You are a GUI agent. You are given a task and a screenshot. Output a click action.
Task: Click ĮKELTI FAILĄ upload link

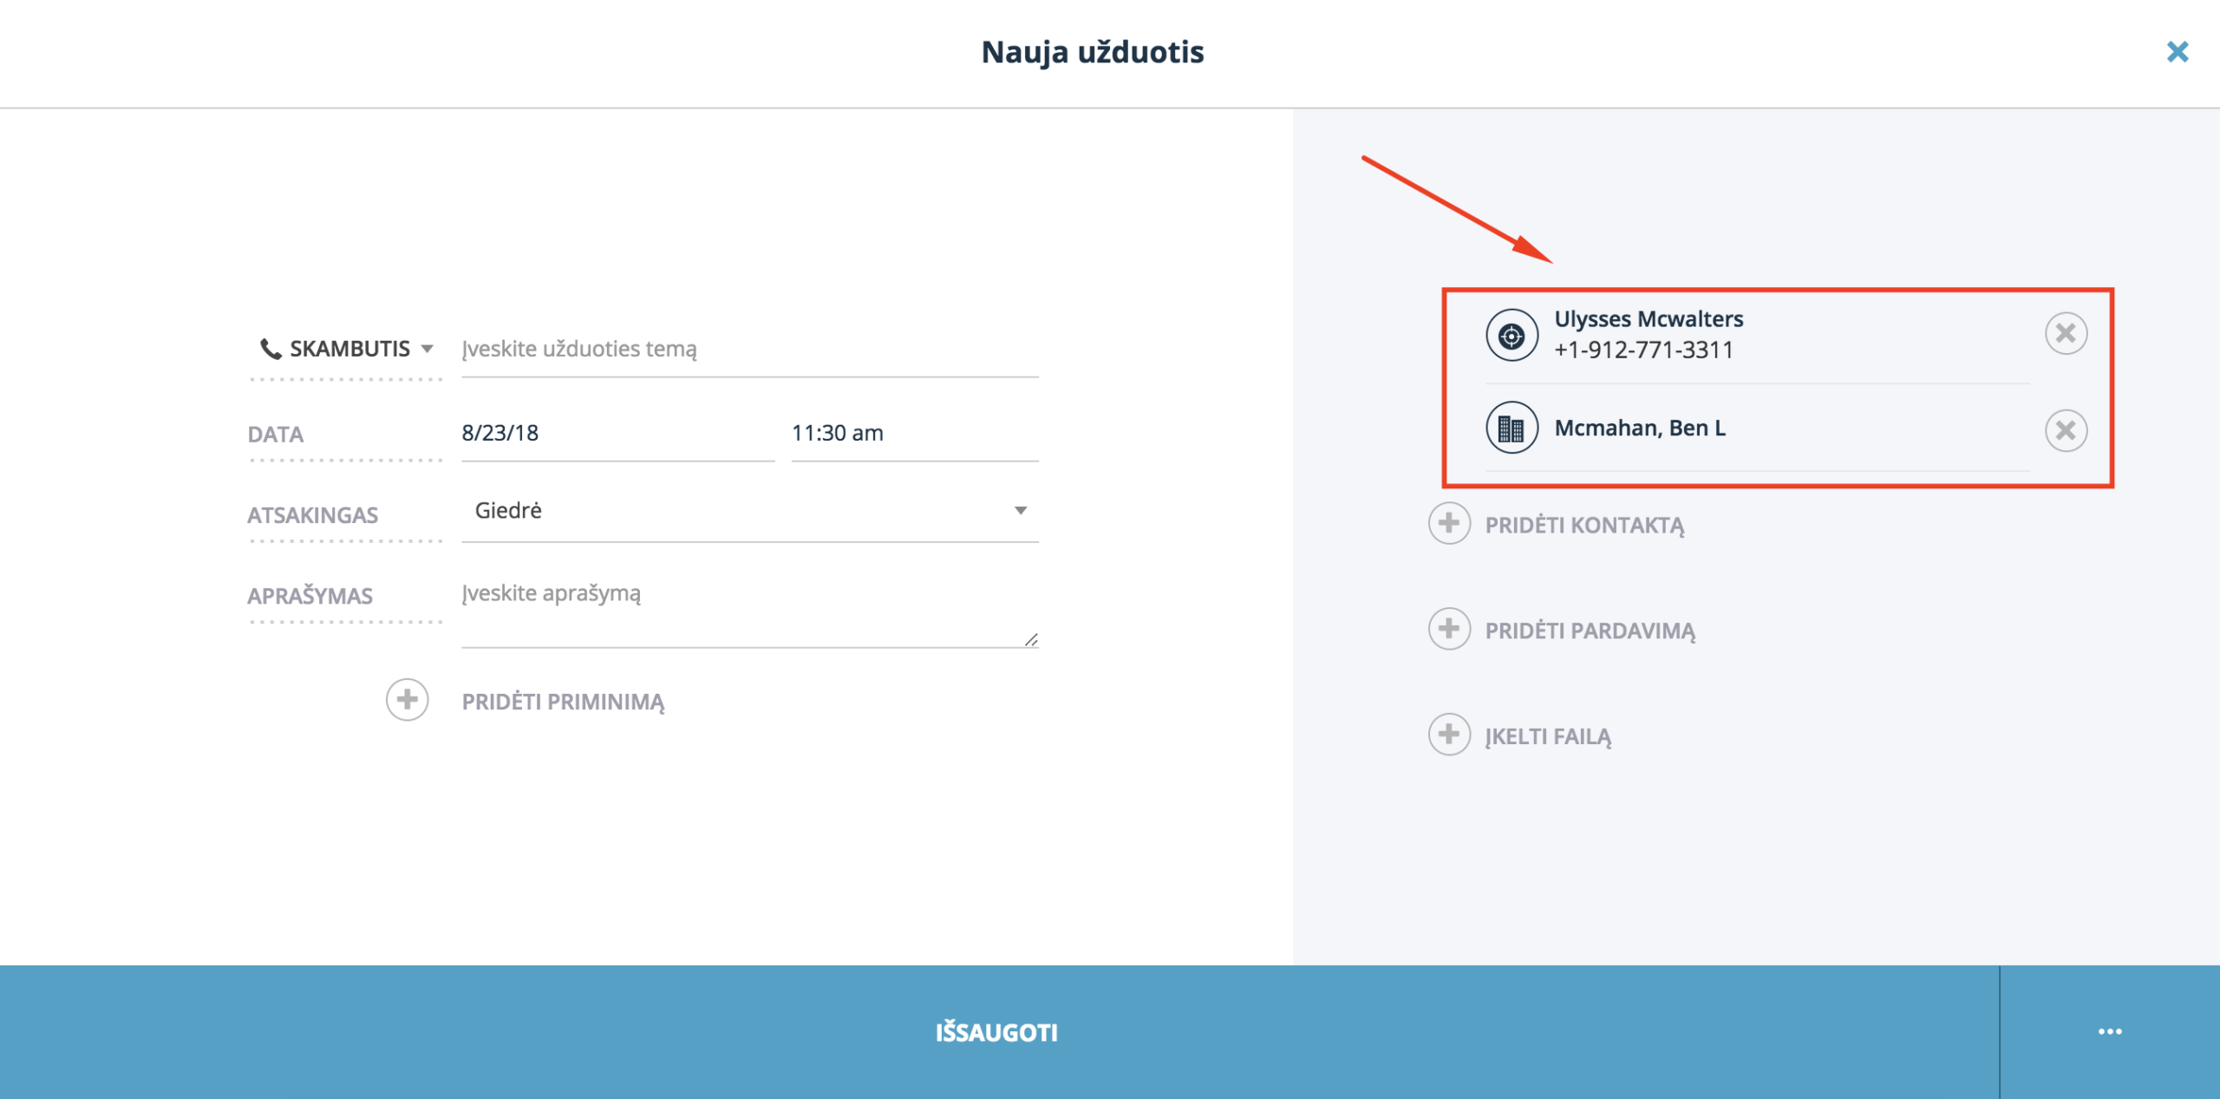[1548, 736]
